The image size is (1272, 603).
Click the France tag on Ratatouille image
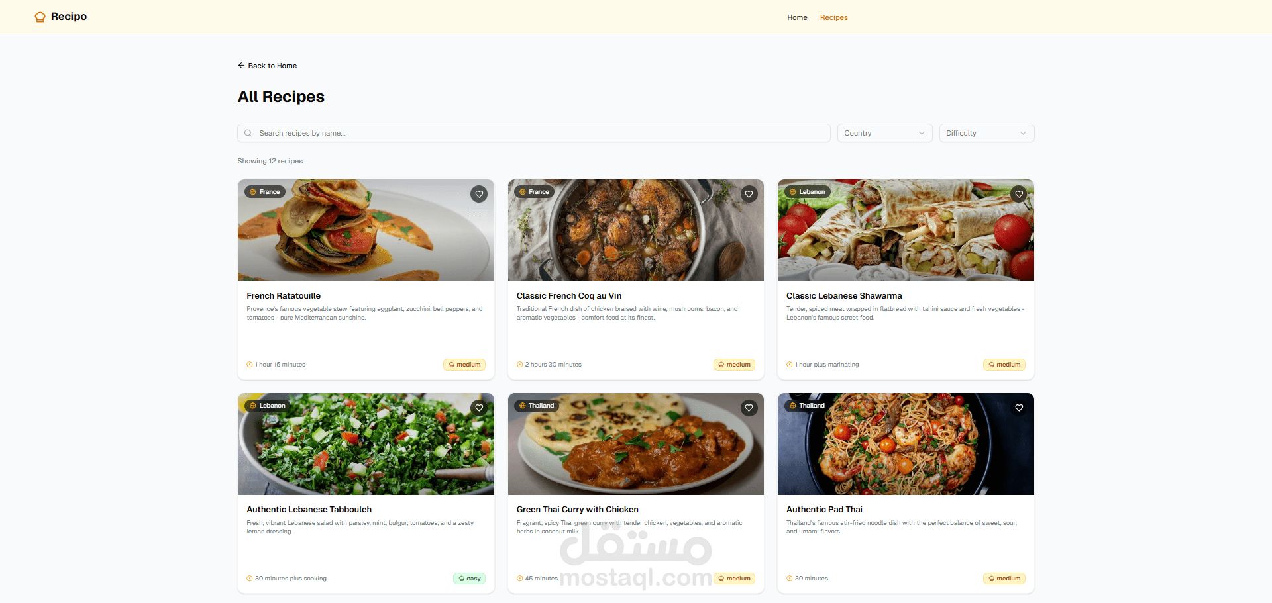pos(265,192)
